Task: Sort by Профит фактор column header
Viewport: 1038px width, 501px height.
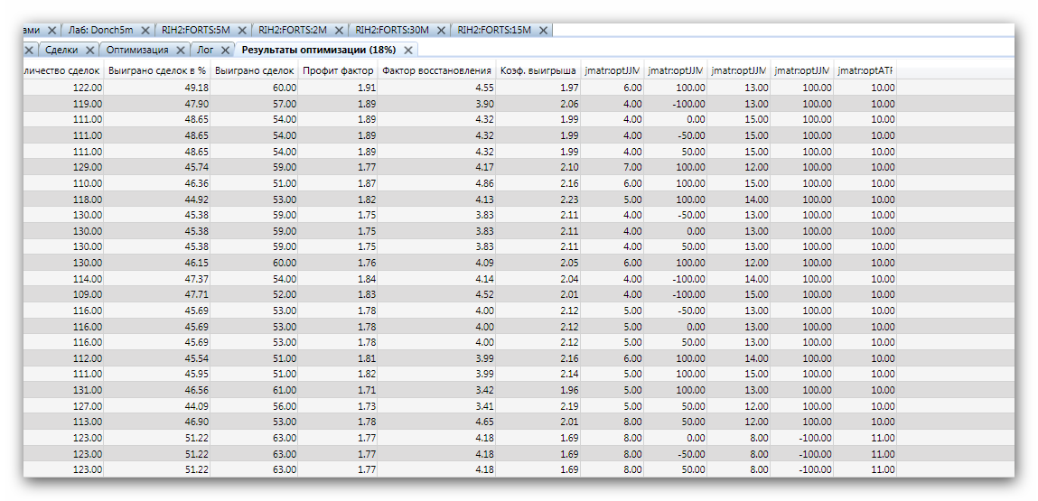Action: tap(338, 70)
